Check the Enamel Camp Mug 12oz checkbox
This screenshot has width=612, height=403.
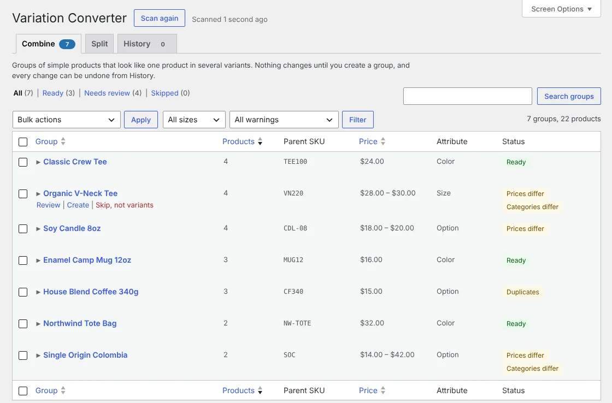[23, 260]
